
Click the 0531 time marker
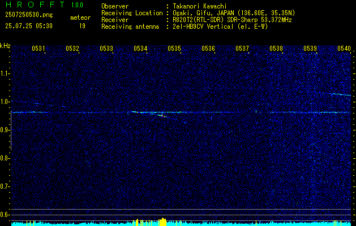[x=38, y=48]
